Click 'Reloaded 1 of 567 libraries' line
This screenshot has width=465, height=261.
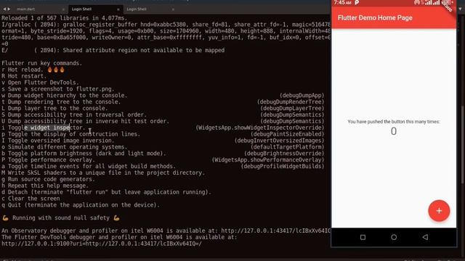pos(65,18)
